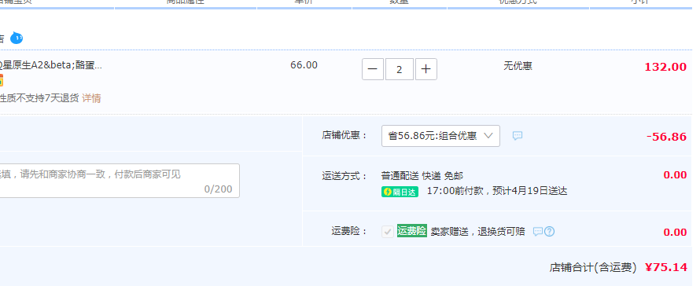The height and width of the screenshot is (286, 700).
Task: Click the orange badge under product title
Action: tap(2, 81)
